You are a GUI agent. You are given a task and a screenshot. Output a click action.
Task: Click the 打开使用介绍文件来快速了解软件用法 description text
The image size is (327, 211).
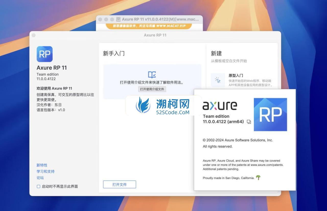point(152,82)
